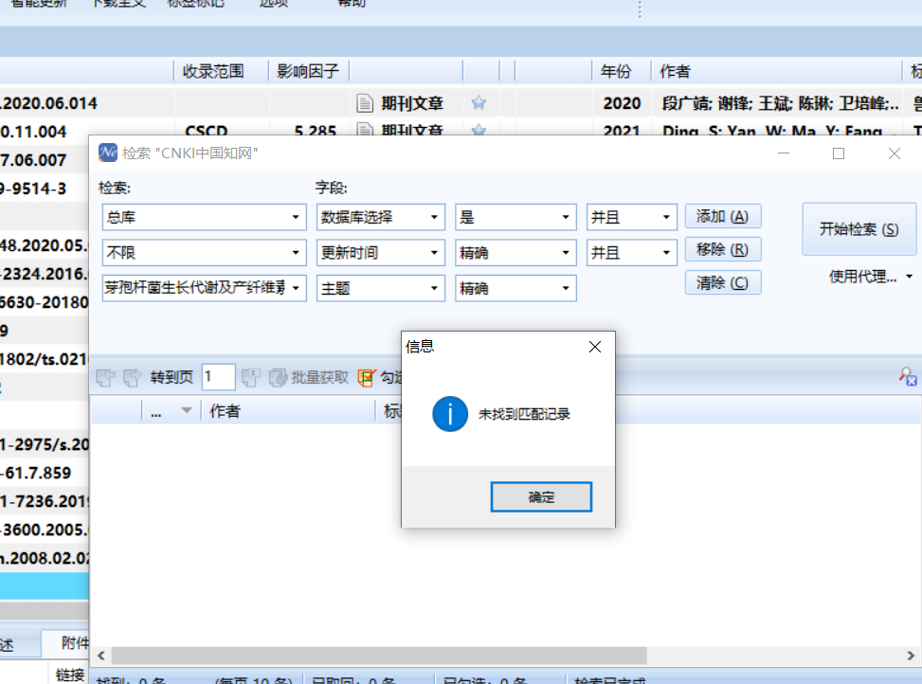Select the row with -2324.2016.

pos(45,274)
